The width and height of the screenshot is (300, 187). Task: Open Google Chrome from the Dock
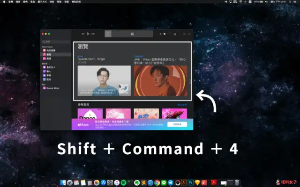point(157,183)
